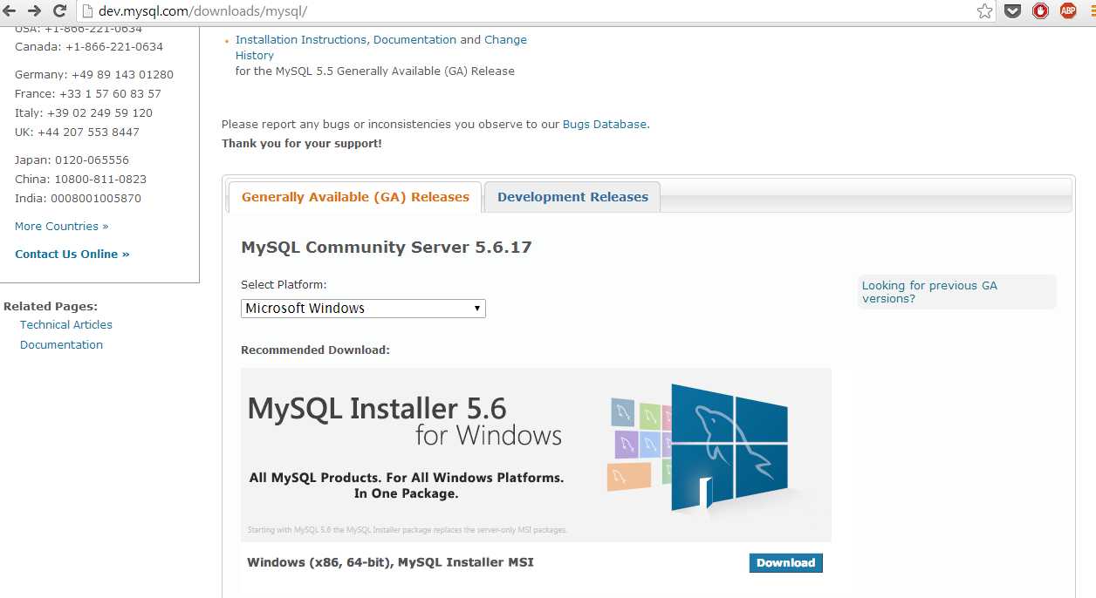The width and height of the screenshot is (1096, 598).
Task: Click the MySQL Installer 5.6 for Windows banner
Action: (x=536, y=454)
